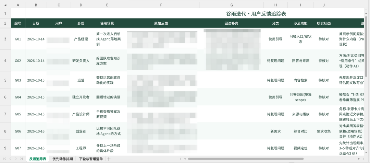Select row 5 header
370x163 pixels.
click(5, 80)
